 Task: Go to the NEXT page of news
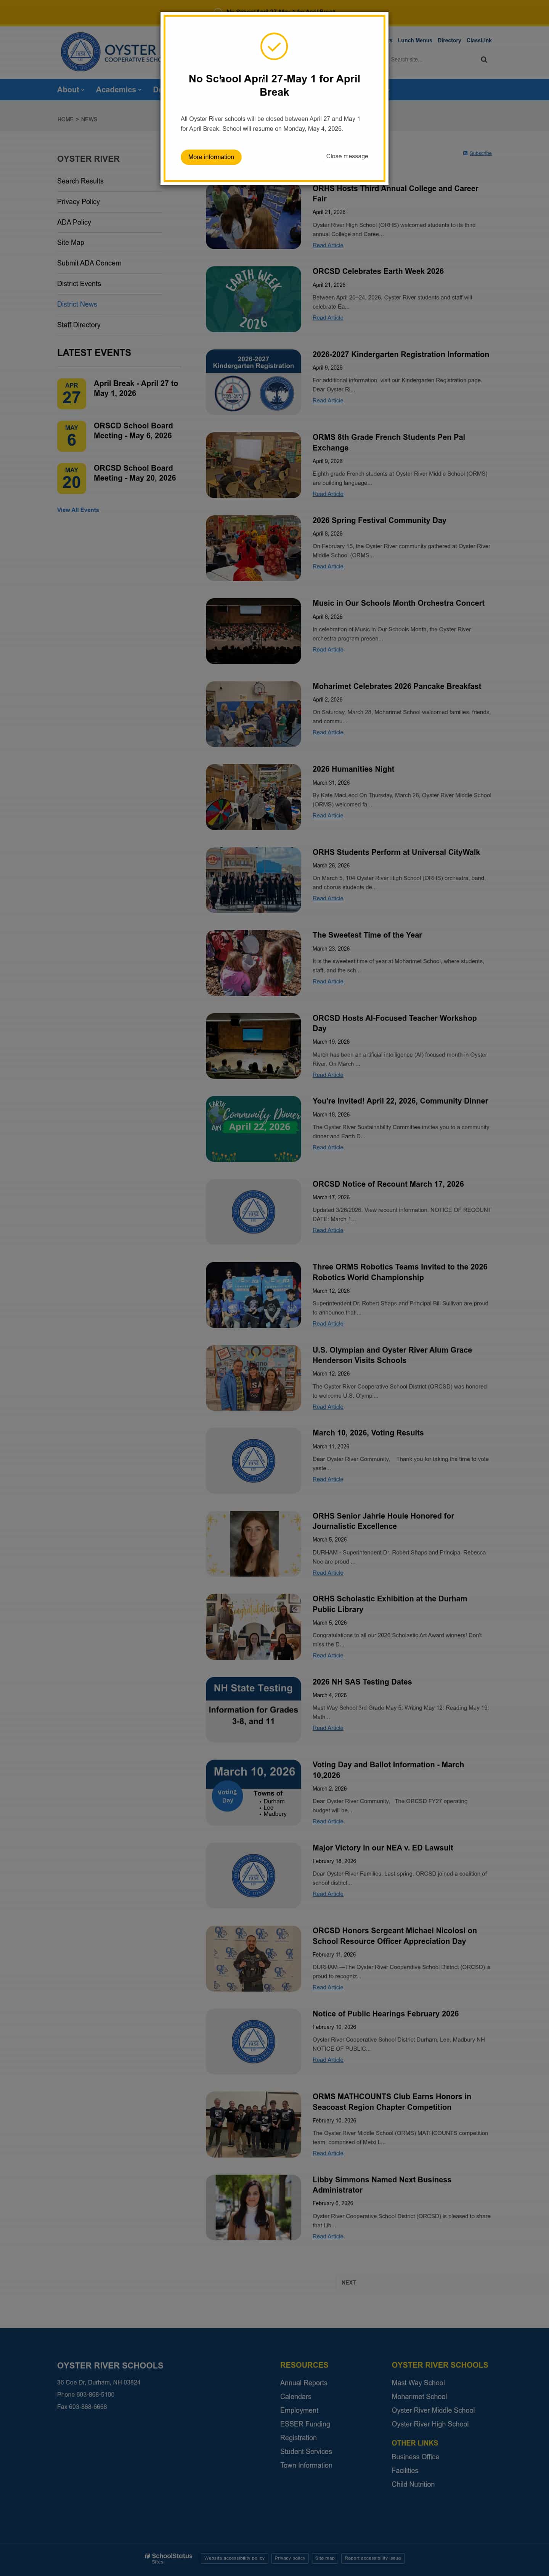point(348,2283)
